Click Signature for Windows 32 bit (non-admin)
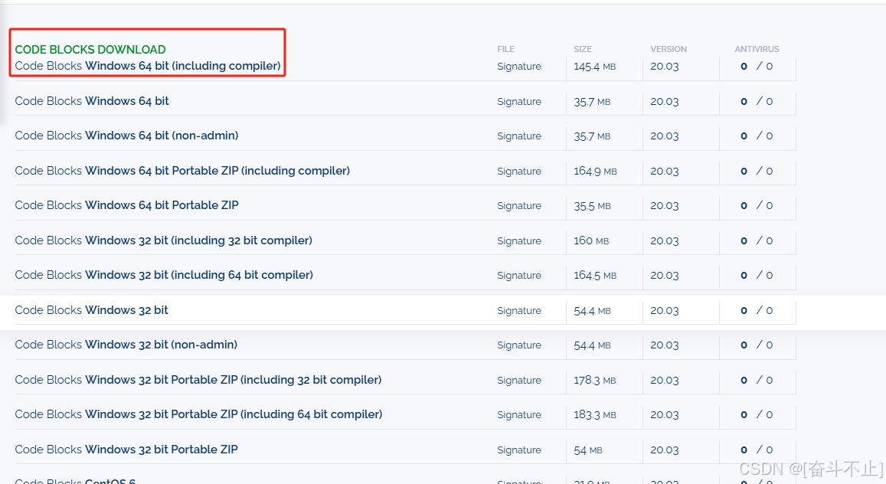This screenshot has height=484, width=886. click(x=519, y=345)
